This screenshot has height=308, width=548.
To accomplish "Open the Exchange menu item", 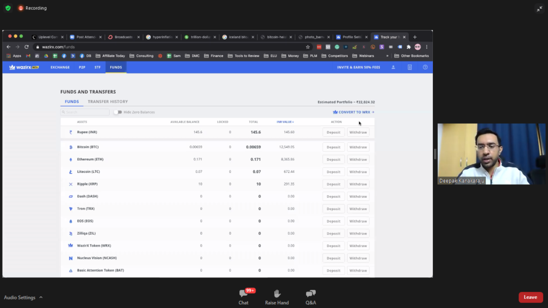I will [60, 67].
